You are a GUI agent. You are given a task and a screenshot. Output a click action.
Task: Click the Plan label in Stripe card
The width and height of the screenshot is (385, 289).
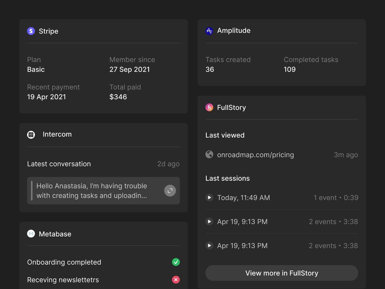(34, 60)
